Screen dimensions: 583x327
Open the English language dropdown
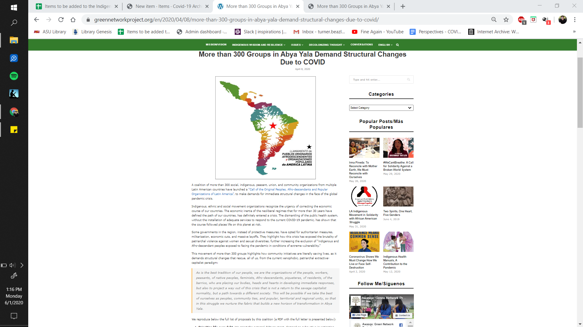click(385, 45)
